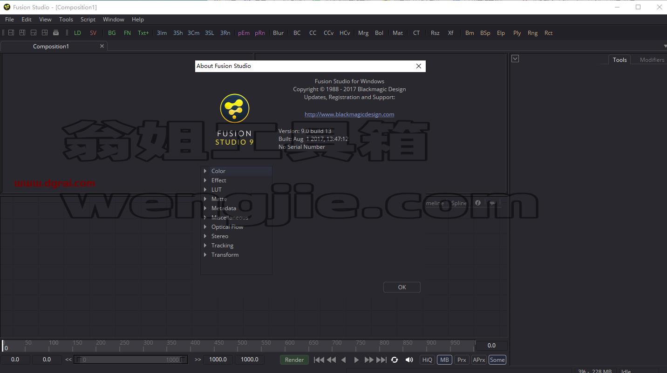
Task: Toggle HiQ high quality mode
Action: coord(427,360)
